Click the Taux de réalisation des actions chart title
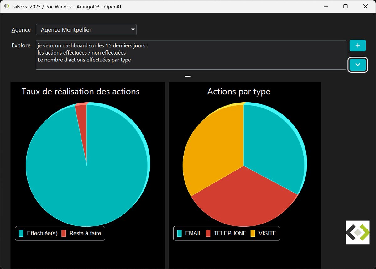 point(80,92)
